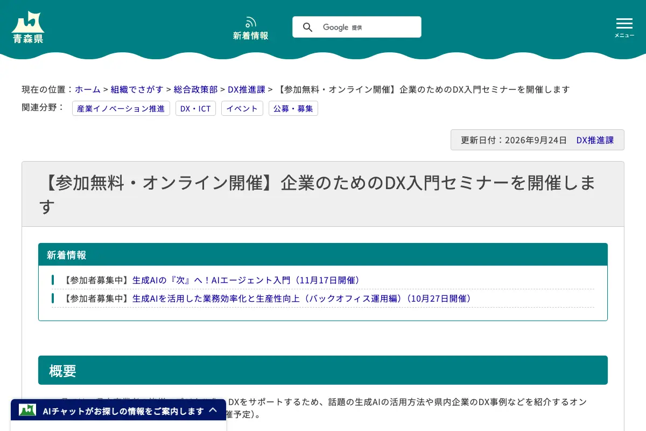The image size is (646, 431).
Task: Click the Aomori Prefecture logo
Action: (x=27, y=27)
